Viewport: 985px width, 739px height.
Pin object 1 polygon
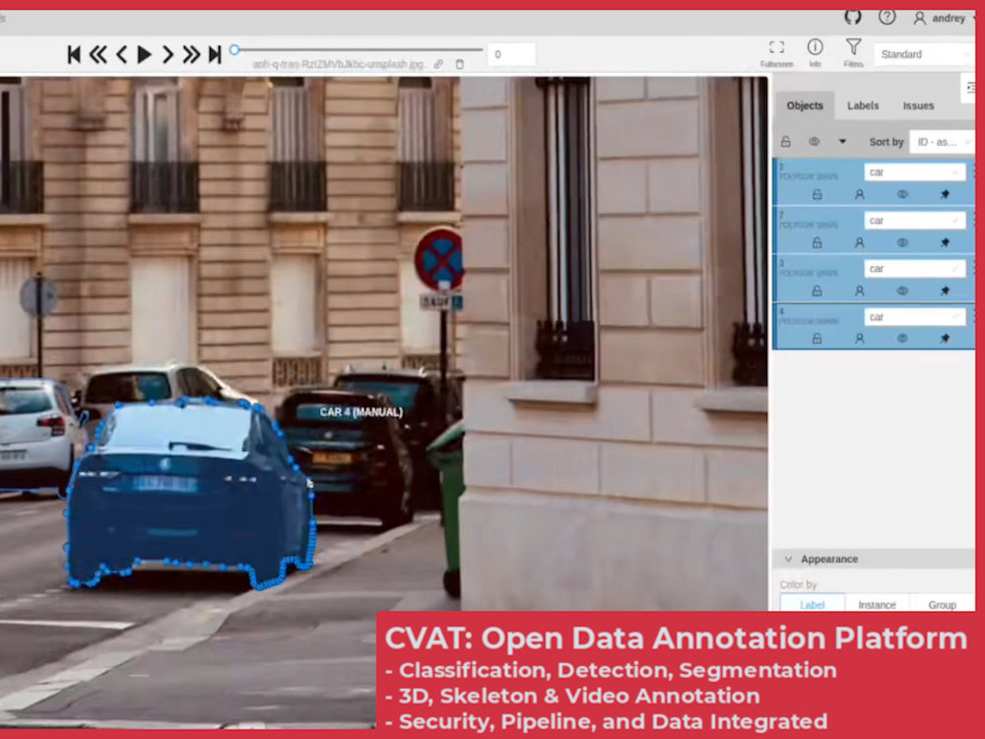[x=945, y=195]
